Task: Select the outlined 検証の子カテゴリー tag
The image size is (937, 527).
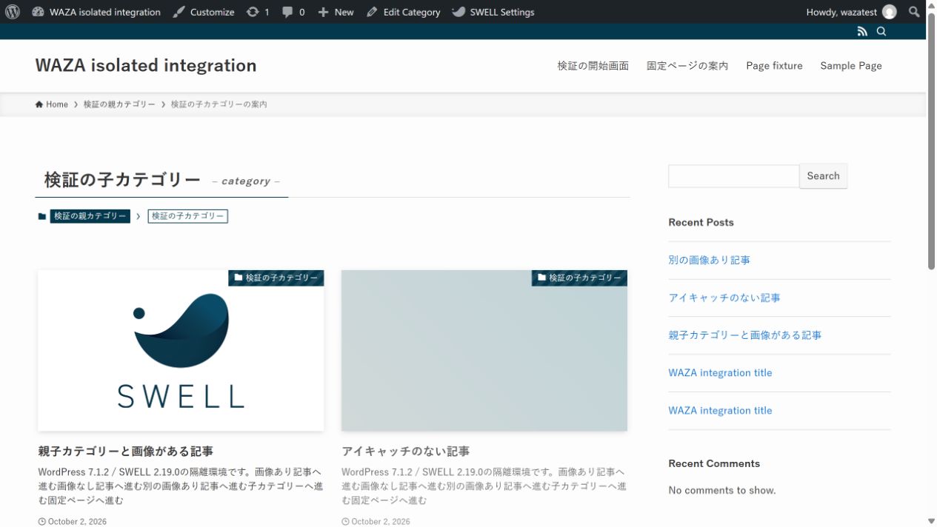Action: click(188, 216)
